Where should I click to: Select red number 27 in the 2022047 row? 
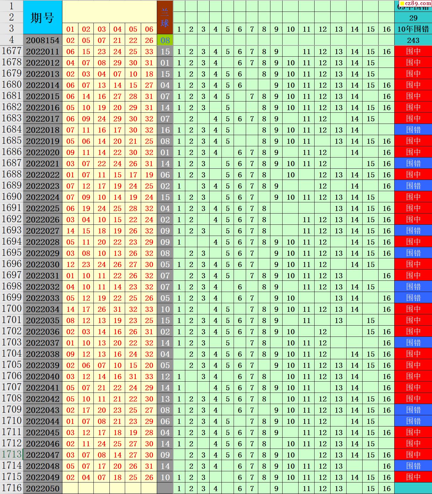tap(133, 455)
